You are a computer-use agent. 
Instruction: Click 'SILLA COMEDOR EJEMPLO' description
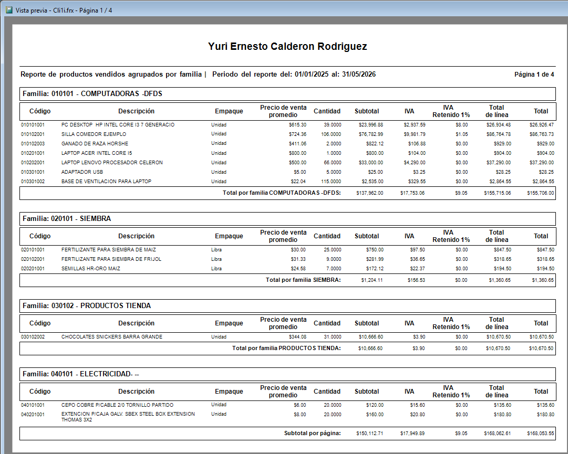[x=94, y=134]
